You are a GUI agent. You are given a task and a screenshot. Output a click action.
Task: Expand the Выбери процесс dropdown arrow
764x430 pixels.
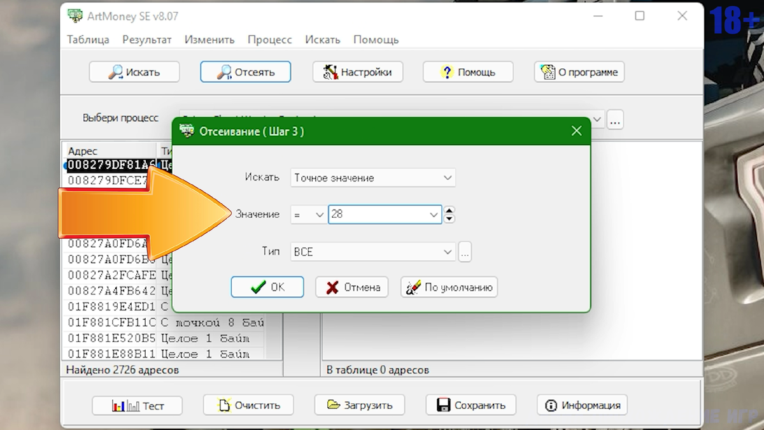[597, 119]
